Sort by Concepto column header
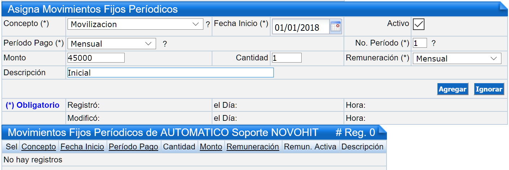The width and height of the screenshot is (509, 170). pos(39,146)
